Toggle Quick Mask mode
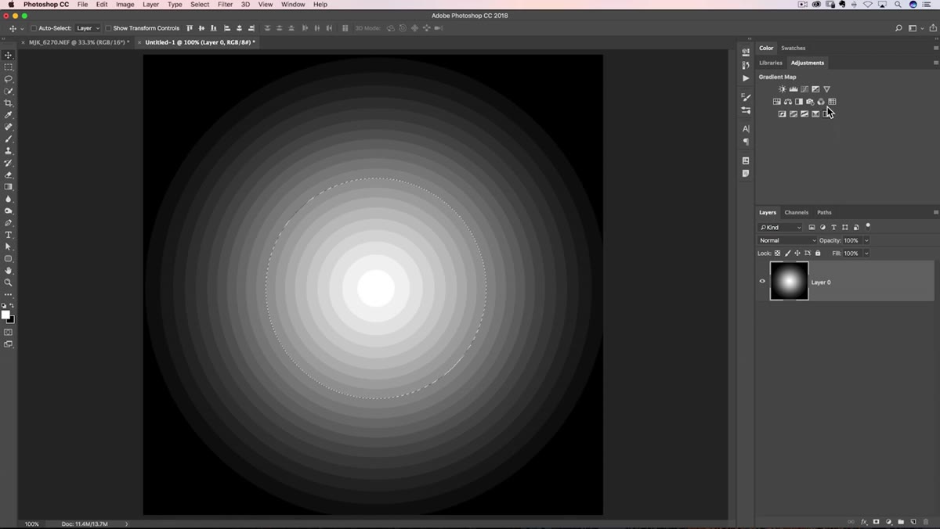Image resolution: width=940 pixels, height=529 pixels. [x=9, y=333]
